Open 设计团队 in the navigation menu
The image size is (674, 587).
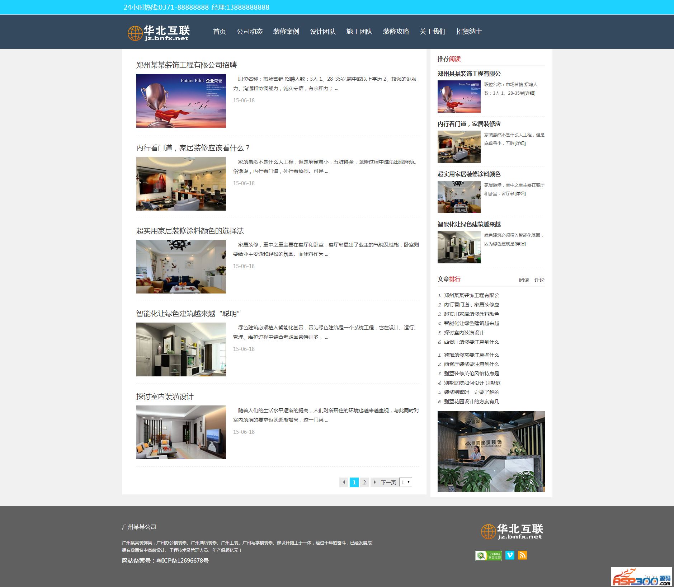point(322,32)
